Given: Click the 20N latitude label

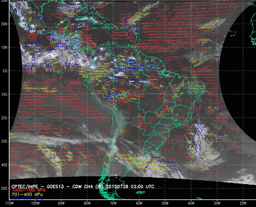Looking at the screenshot, I should coord(4,24).
